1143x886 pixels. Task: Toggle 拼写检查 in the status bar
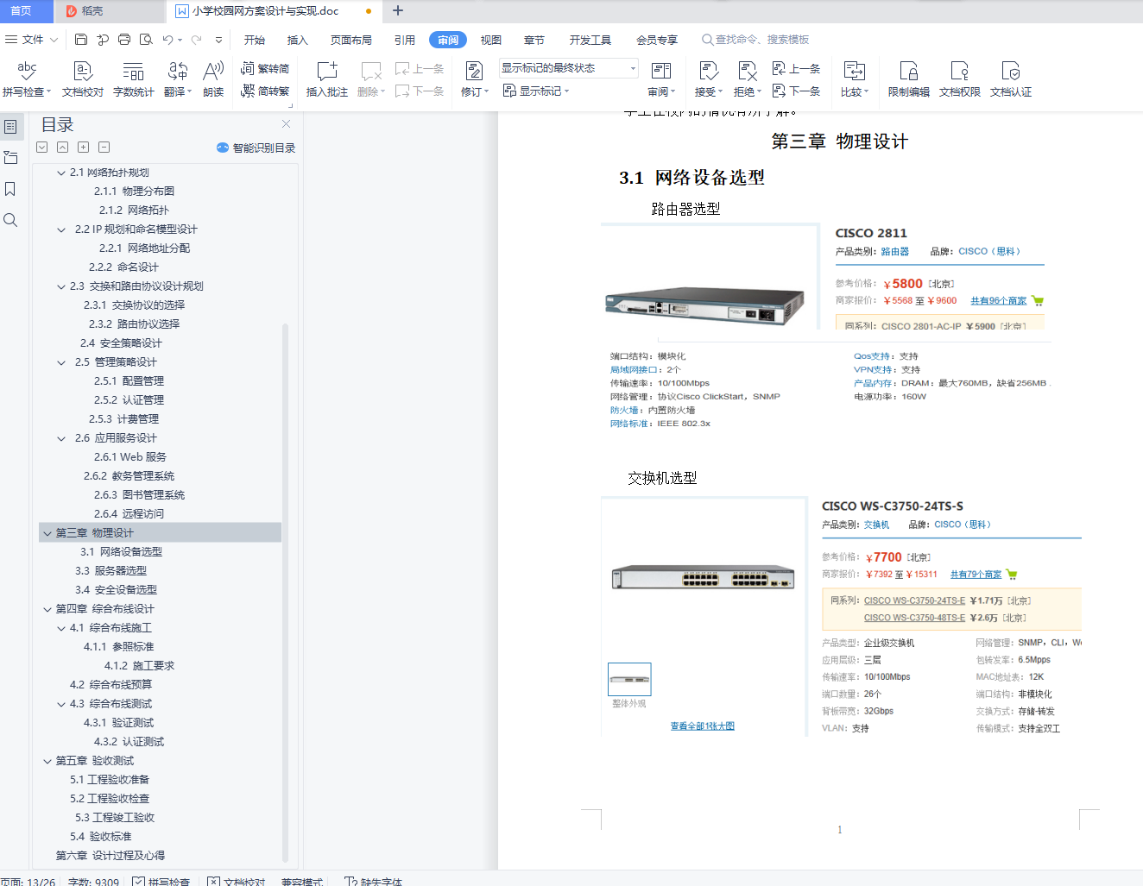tap(161, 881)
